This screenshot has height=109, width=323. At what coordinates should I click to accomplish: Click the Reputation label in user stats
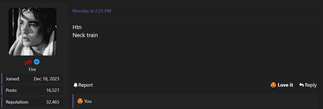[17, 102]
